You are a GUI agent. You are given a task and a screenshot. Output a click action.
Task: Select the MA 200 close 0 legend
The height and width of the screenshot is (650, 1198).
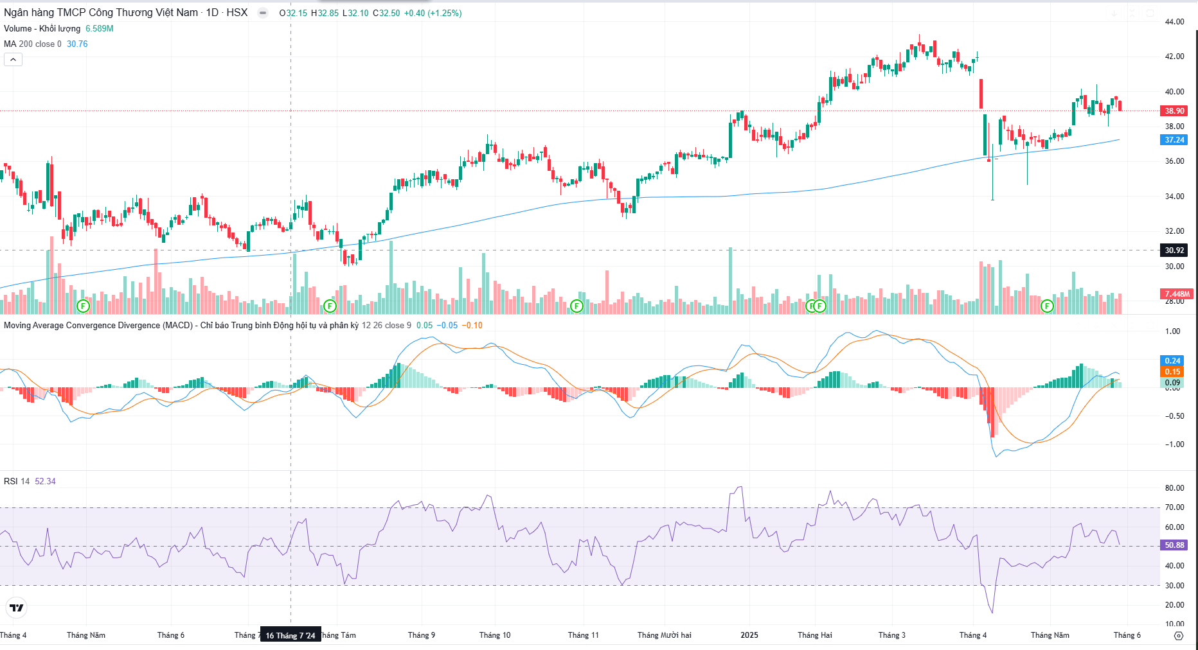pos(33,44)
